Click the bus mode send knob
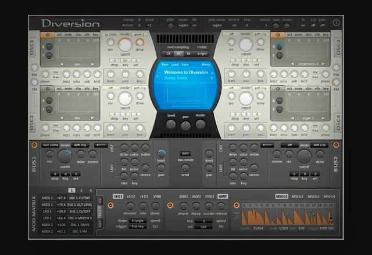Viewport: 372px width, 255px height. pos(185,168)
